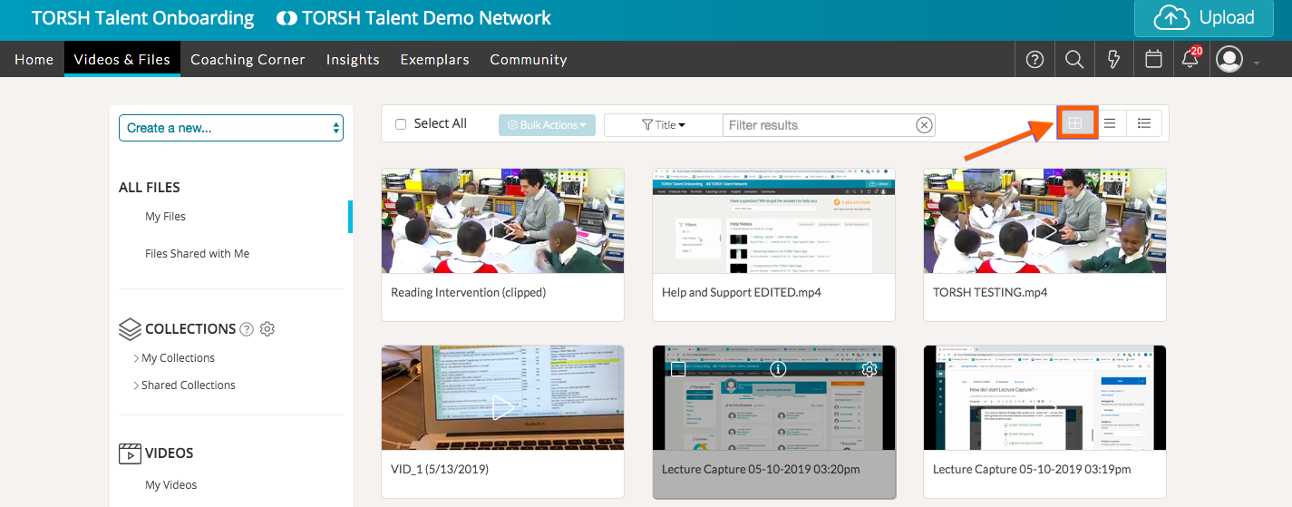Go to the Insights tab
The height and width of the screenshot is (507, 1292).
(353, 60)
